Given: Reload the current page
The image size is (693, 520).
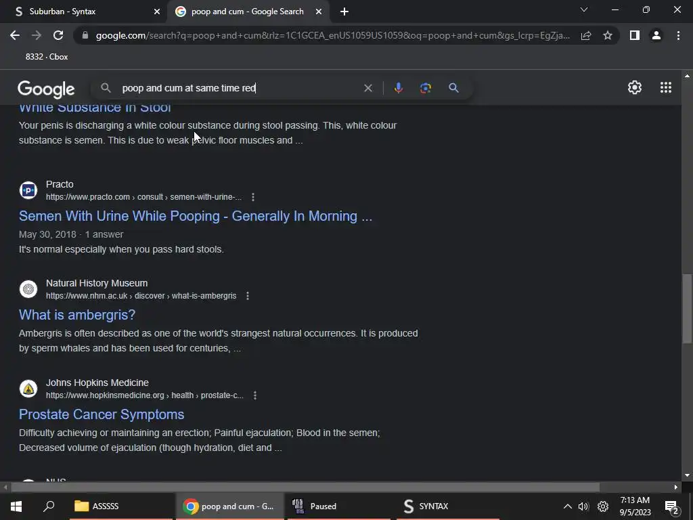Looking at the screenshot, I should pos(58,35).
